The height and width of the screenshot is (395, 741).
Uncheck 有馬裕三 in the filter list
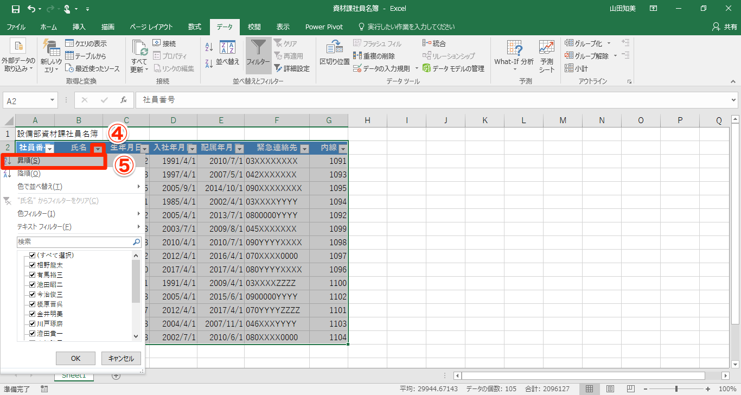pos(33,275)
